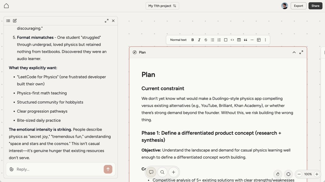Click the 'Physics-first math teaching' bullet
325x182 pixels.
42,93
